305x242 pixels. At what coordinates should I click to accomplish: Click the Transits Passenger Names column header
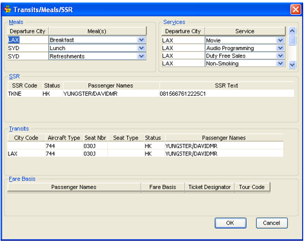pyautogui.click(x=224, y=138)
